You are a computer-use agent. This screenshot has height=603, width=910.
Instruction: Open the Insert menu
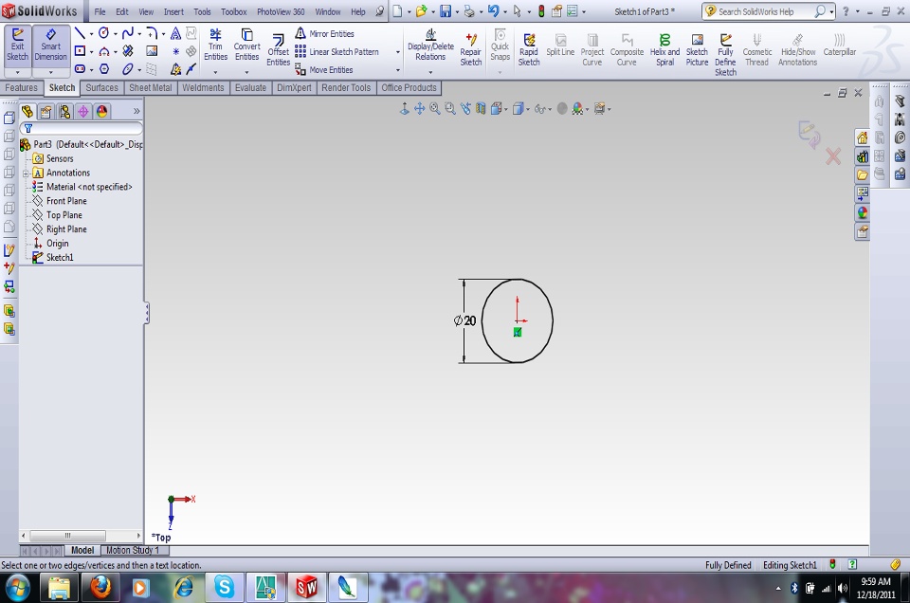click(x=173, y=12)
